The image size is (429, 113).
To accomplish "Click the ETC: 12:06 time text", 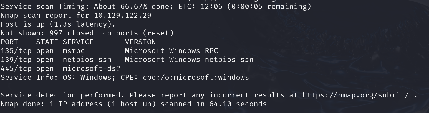I will click(x=205, y=7).
